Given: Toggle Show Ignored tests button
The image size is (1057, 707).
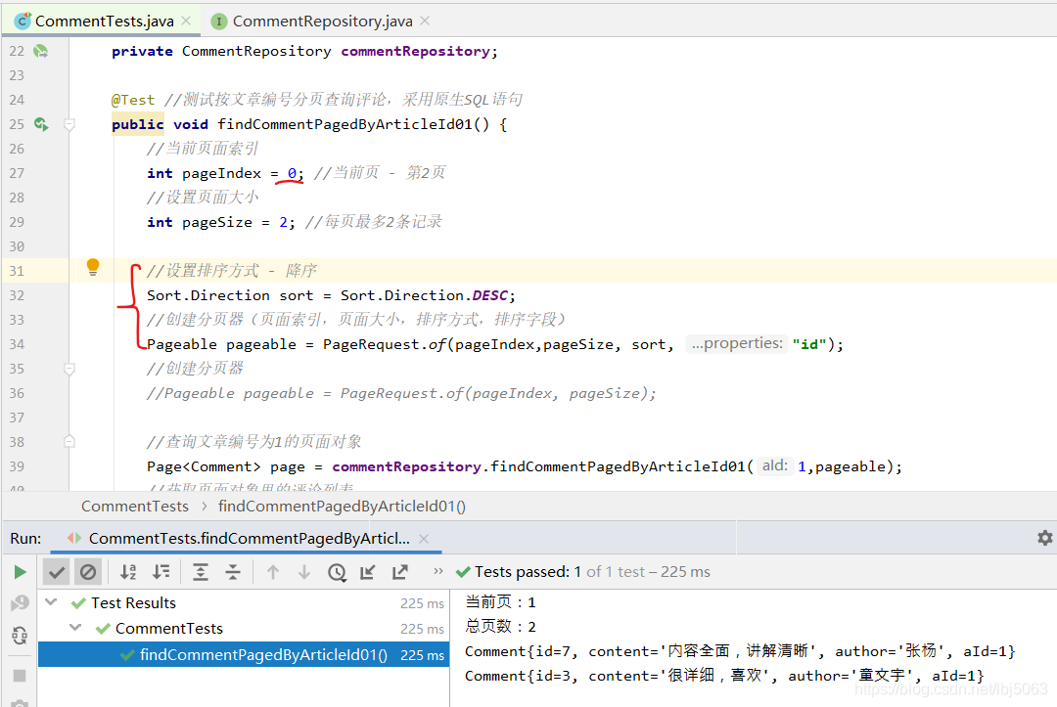Looking at the screenshot, I should click(x=88, y=572).
